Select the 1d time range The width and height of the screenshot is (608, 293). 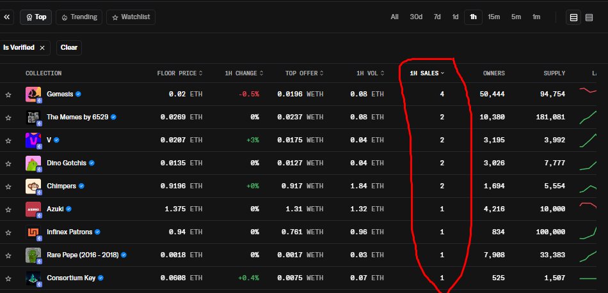point(455,17)
